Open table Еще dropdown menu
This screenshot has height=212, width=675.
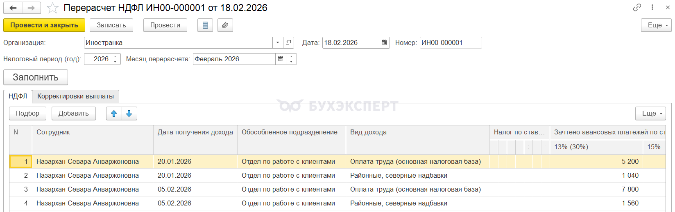[650, 114]
